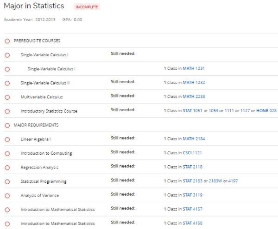
Task: Click the status circle beside Prerequisite Courses
Action: [x=7, y=41]
